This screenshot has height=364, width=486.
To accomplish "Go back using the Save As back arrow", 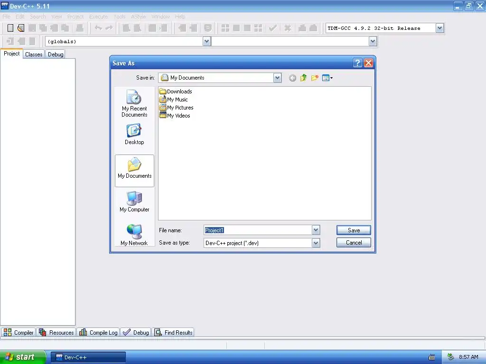I will coord(292,78).
